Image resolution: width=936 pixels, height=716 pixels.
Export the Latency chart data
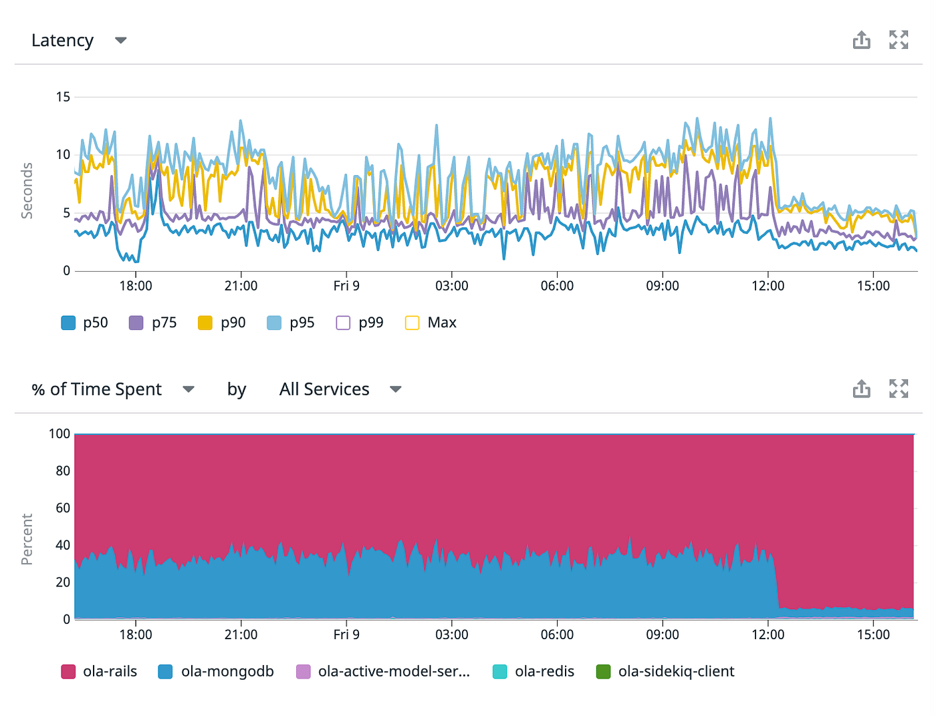click(x=861, y=39)
